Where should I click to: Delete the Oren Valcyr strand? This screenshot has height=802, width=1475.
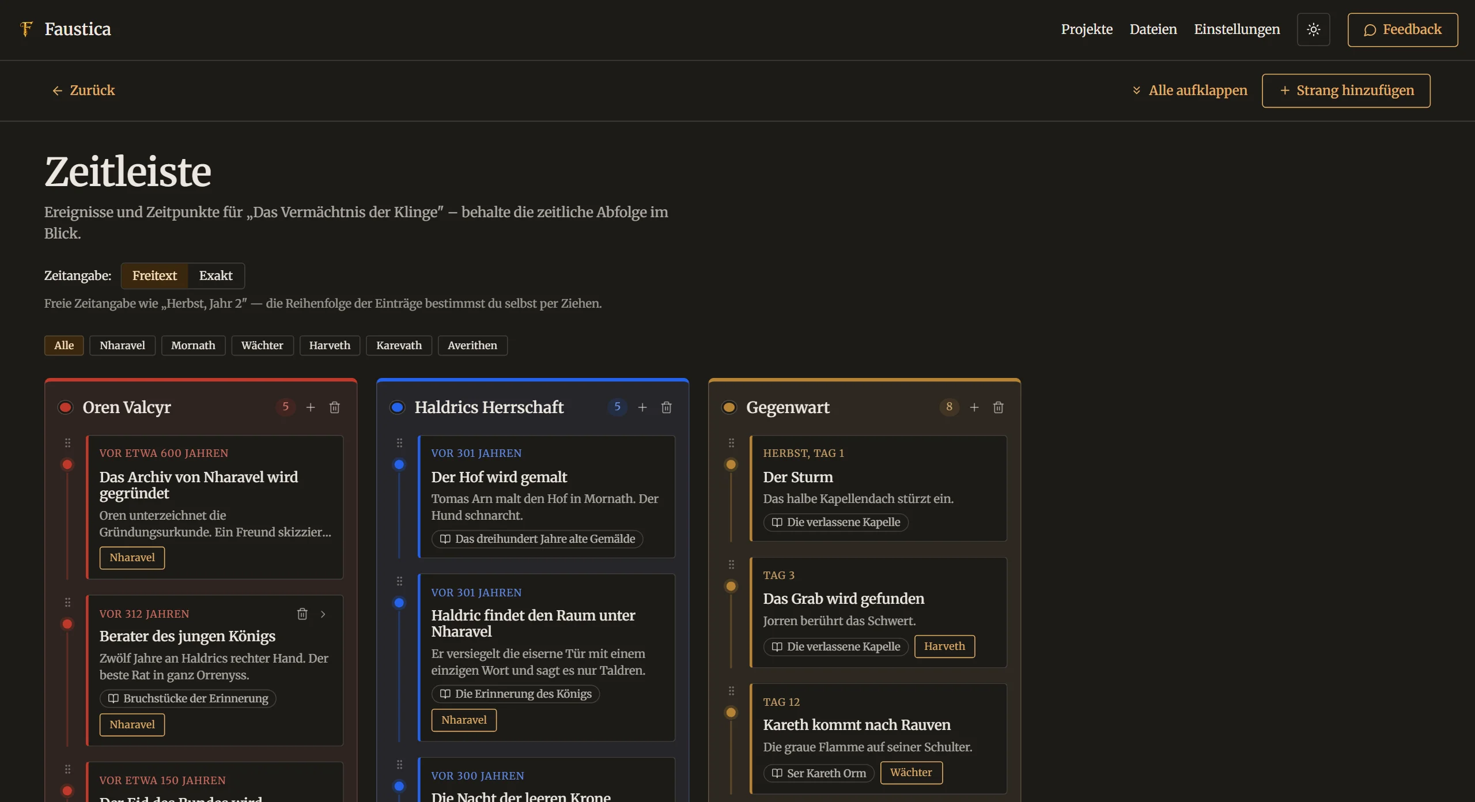click(x=335, y=407)
